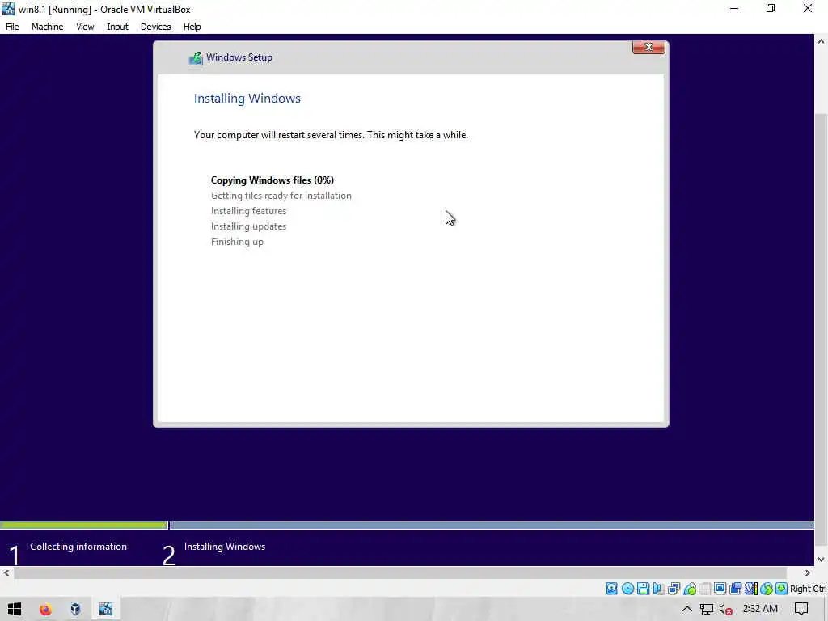Open the File menu
This screenshot has height=621, width=828.
coord(12,27)
